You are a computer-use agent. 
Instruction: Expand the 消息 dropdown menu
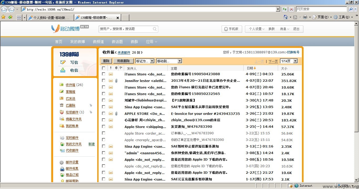coord(285,29)
